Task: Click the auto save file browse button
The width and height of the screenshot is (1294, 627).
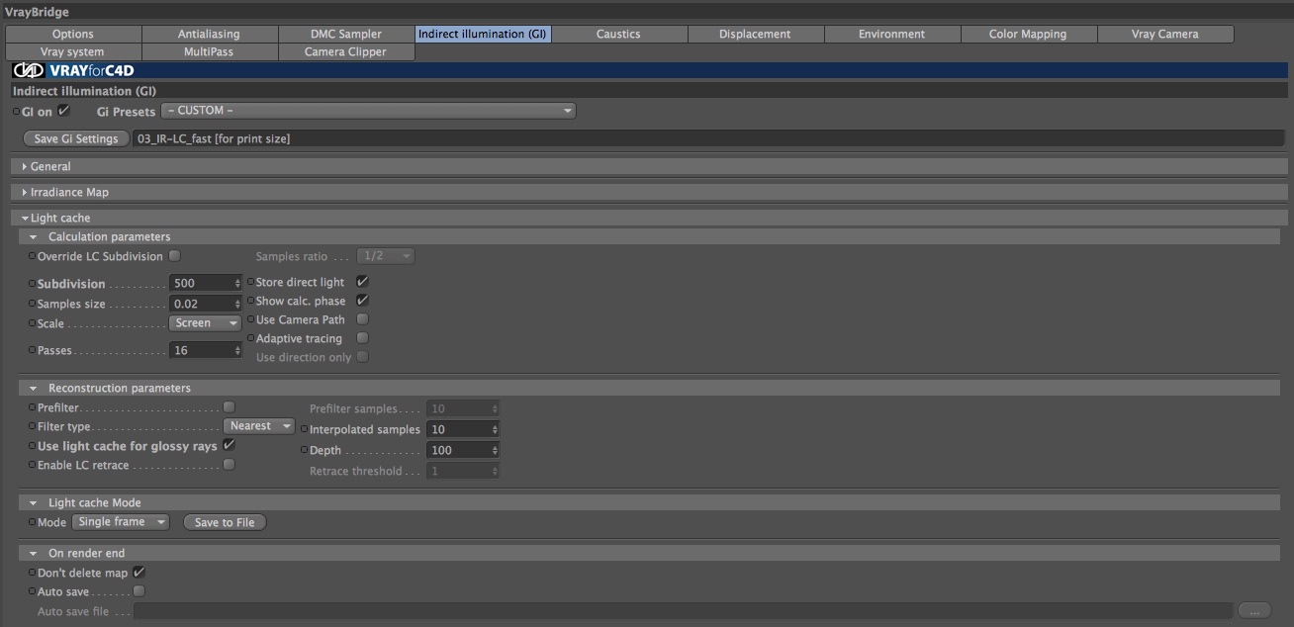Action: [x=1253, y=611]
